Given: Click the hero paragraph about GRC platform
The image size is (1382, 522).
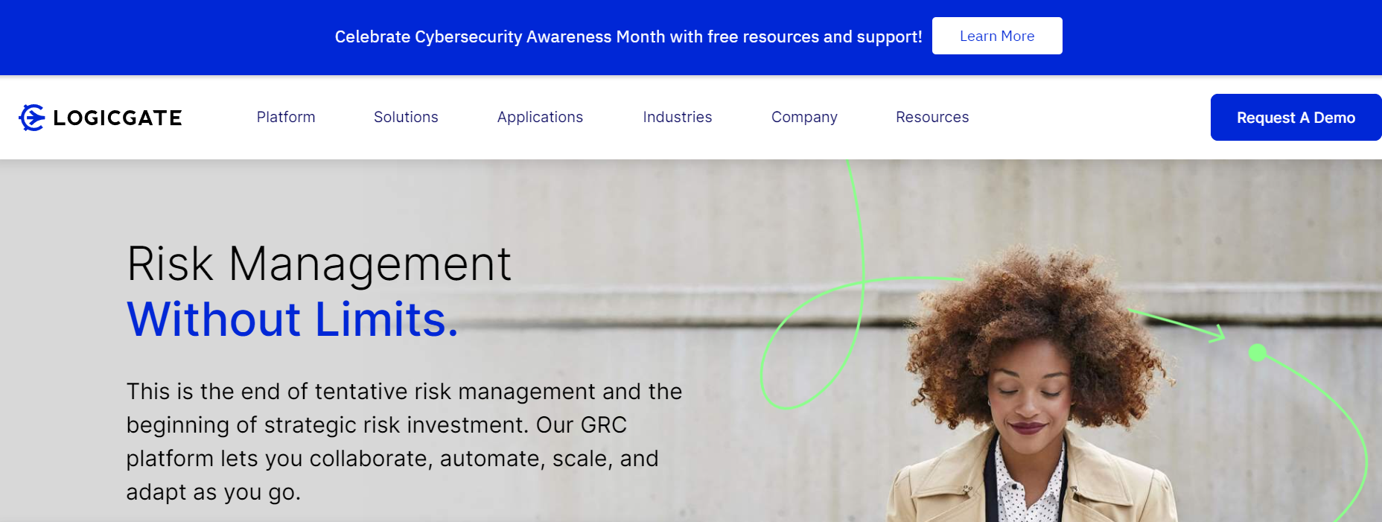Looking at the screenshot, I should pos(404,441).
